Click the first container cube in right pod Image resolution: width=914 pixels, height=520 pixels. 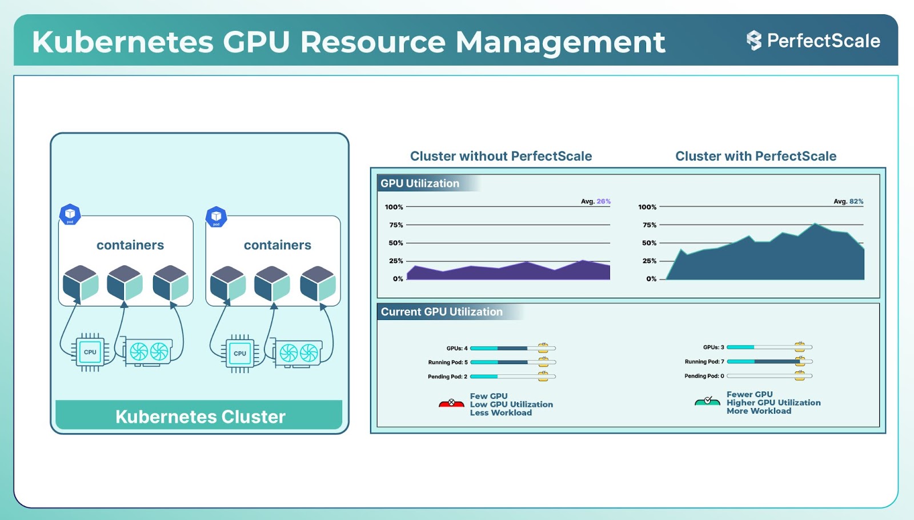point(228,284)
